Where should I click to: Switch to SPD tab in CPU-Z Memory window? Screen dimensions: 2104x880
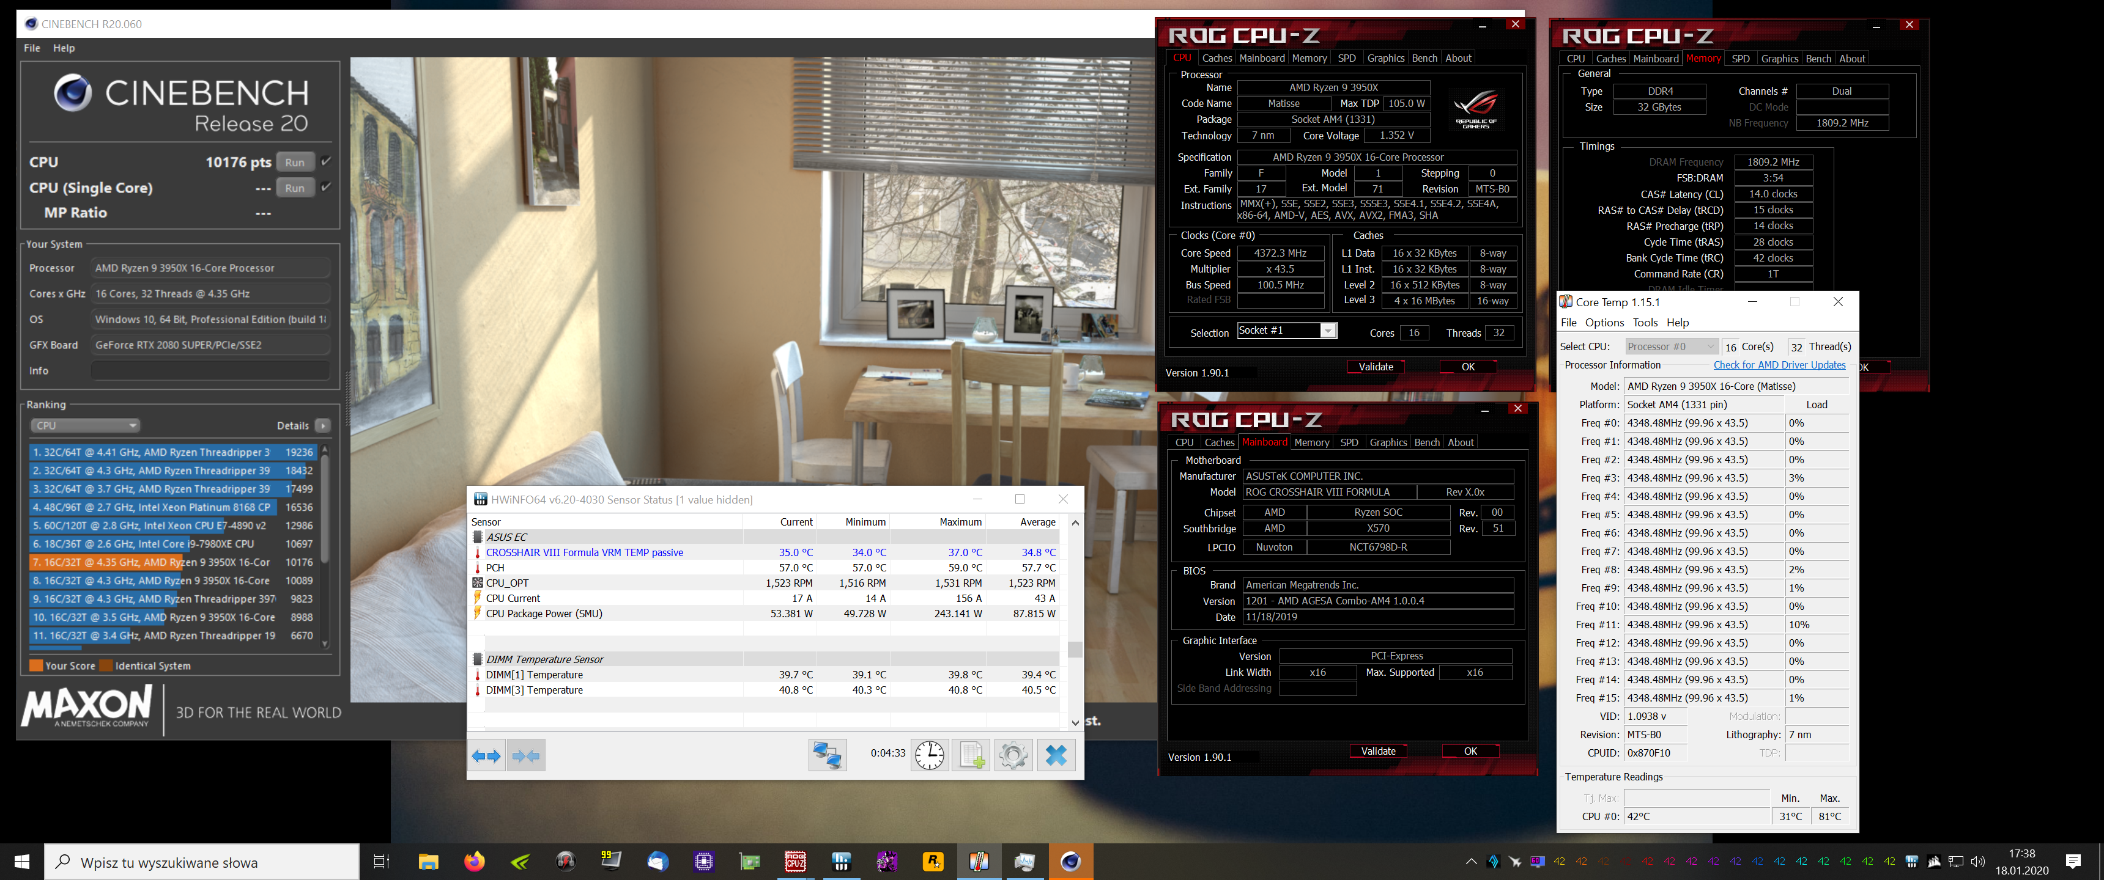[x=1741, y=59]
